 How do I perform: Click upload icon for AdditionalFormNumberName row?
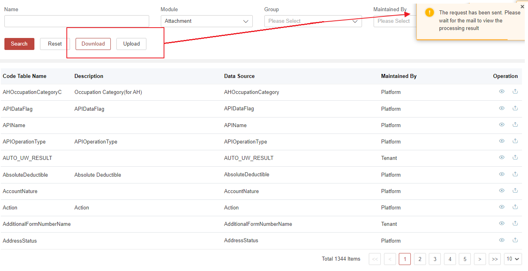(515, 223)
